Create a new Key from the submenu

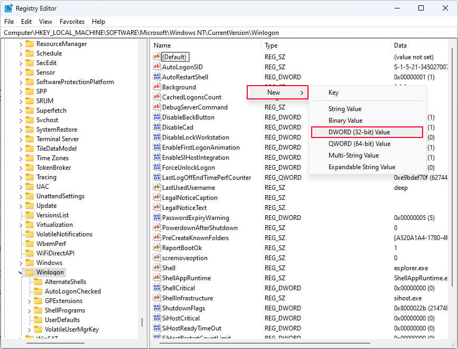(333, 93)
